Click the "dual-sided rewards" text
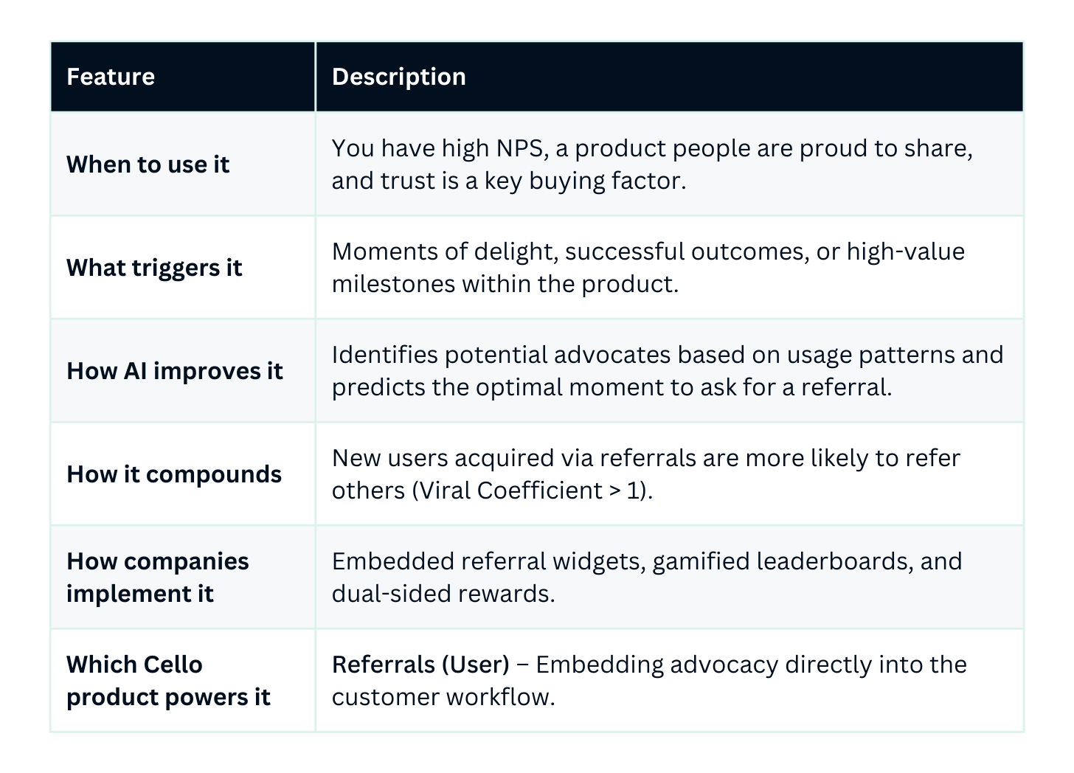 443,594
